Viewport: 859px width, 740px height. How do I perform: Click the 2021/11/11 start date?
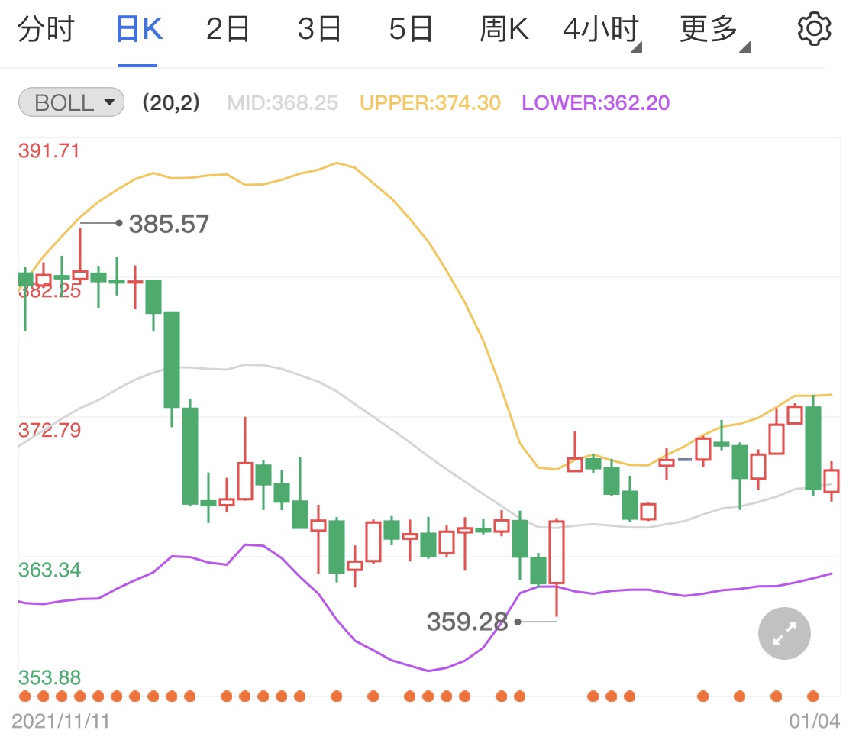click(60, 721)
